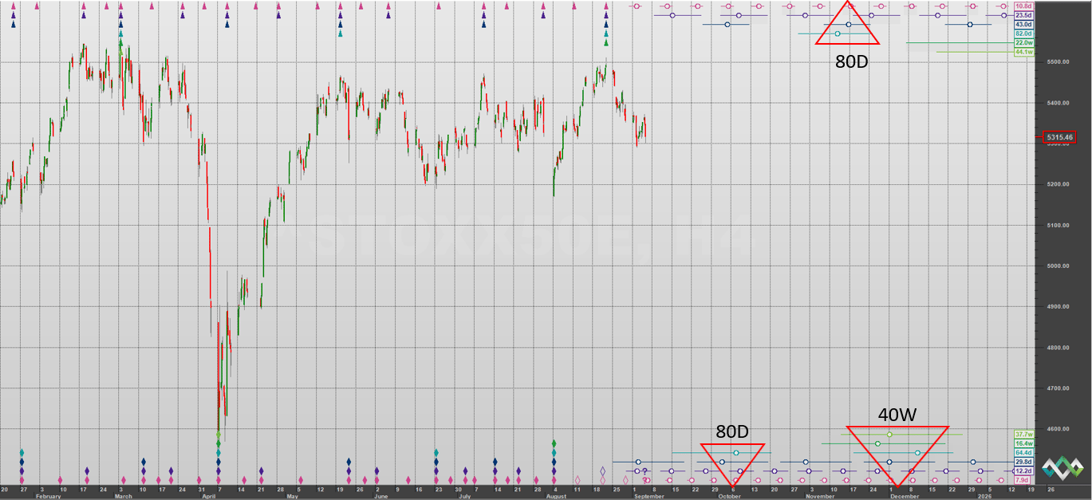Select the 37.7w trough cycle label
The height and width of the screenshot is (500, 1092).
tap(1023, 435)
